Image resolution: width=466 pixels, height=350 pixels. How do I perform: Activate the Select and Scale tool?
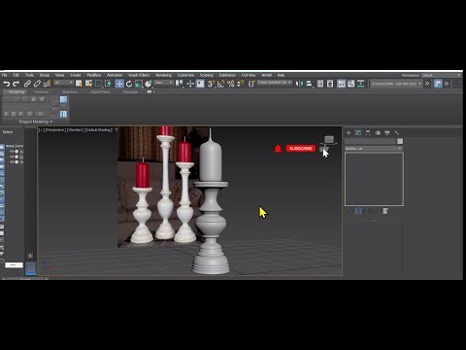pyautogui.click(x=139, y=84)
